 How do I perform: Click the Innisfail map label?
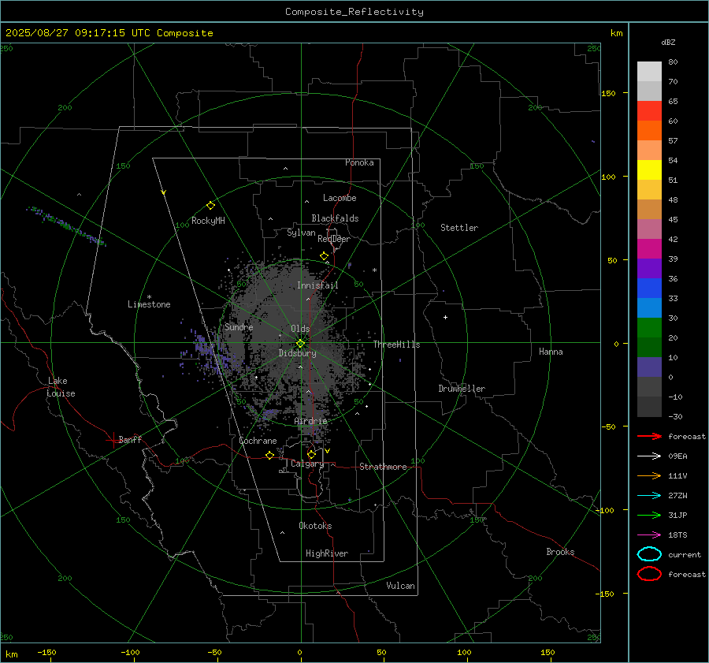click(317, 285)
